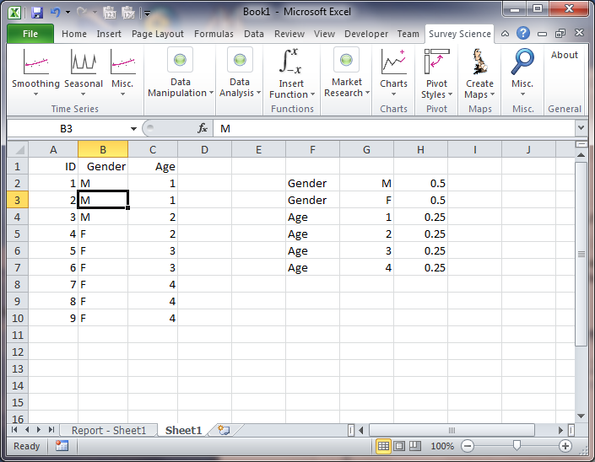Save the workbook from quick access toolbar
The image size is (595, 462).
(x=37, y=13)
